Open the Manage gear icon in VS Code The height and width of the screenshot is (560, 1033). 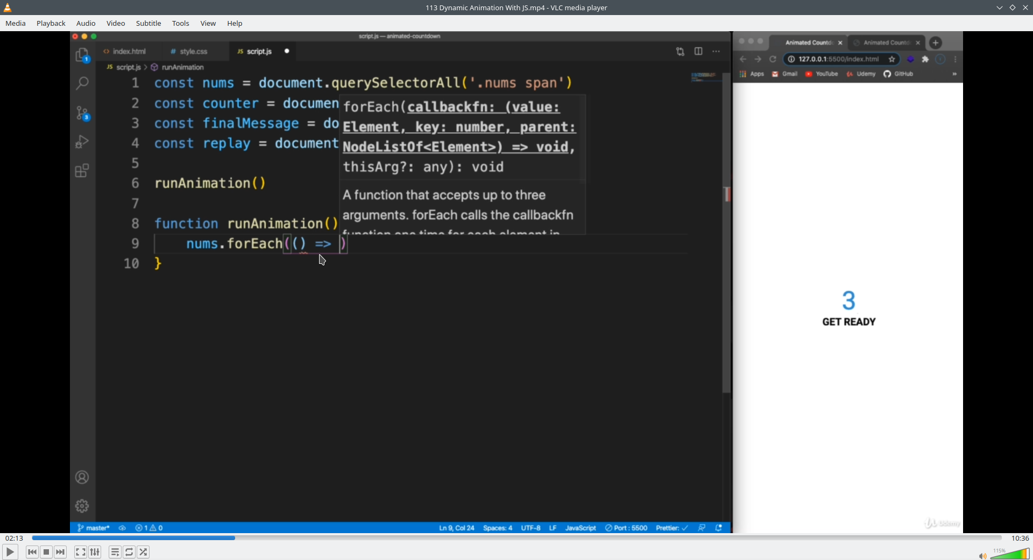pos(82,506)
